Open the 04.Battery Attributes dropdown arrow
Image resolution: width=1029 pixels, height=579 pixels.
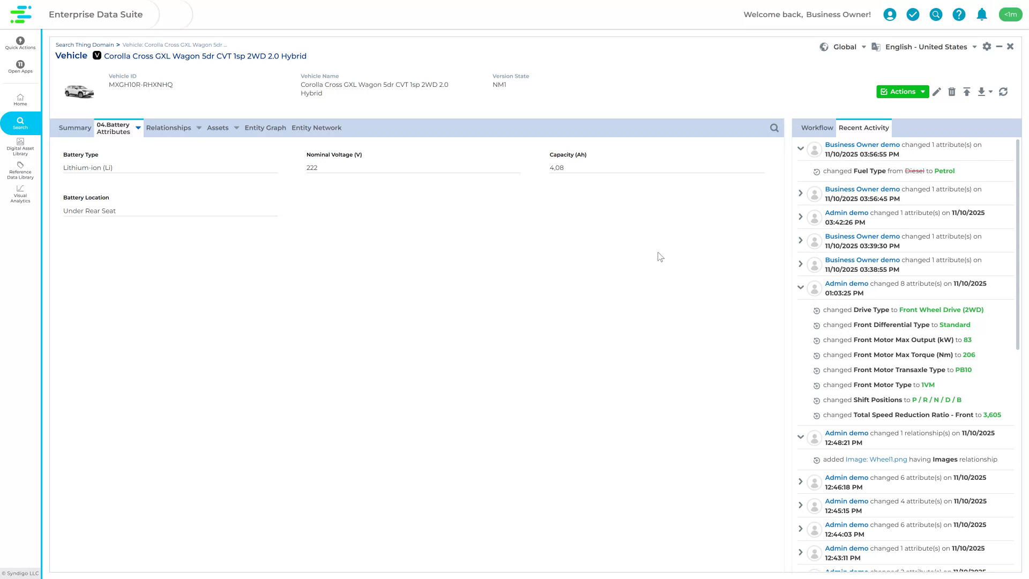tap(138, 128)
